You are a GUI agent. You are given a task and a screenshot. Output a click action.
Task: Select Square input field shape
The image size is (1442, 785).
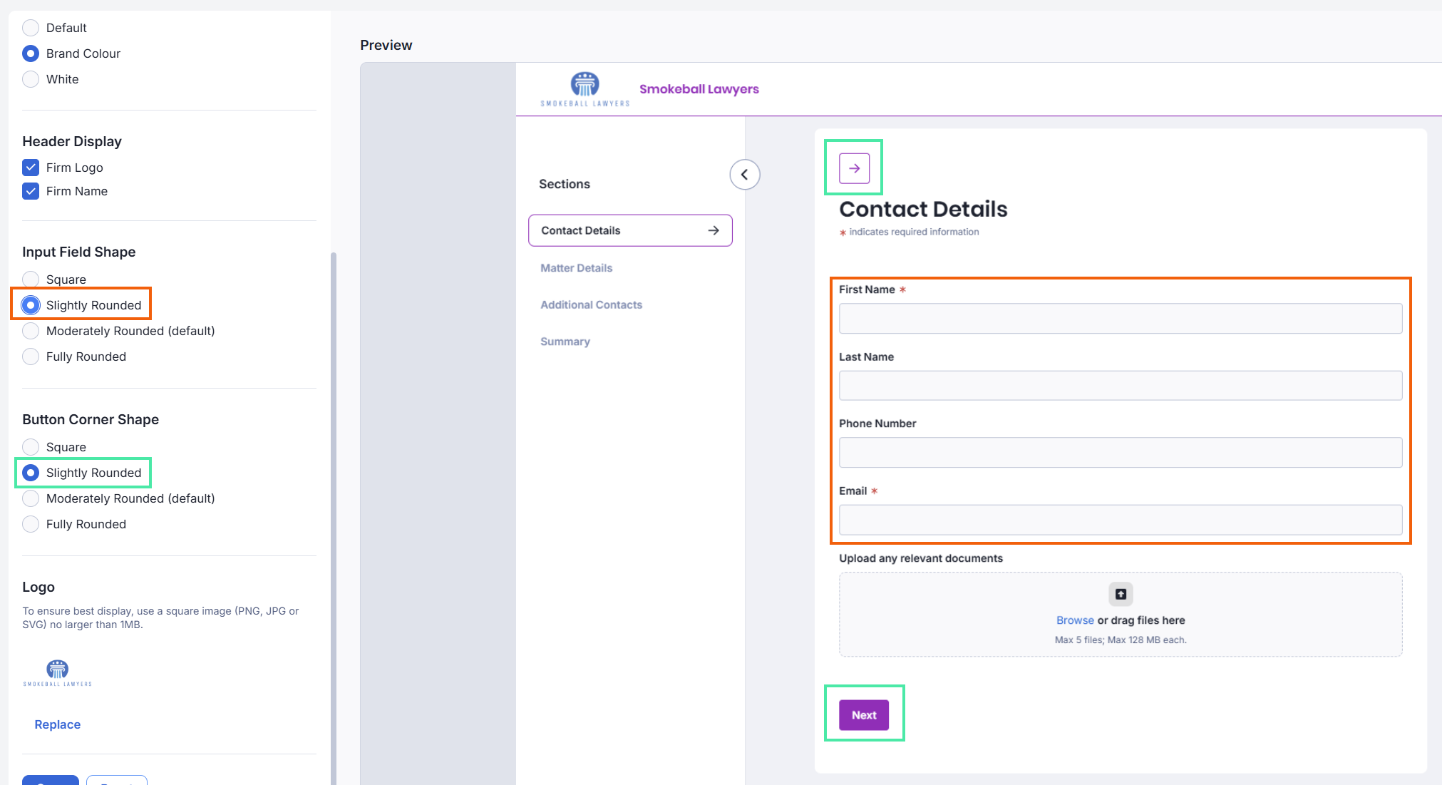coord(31,279)
